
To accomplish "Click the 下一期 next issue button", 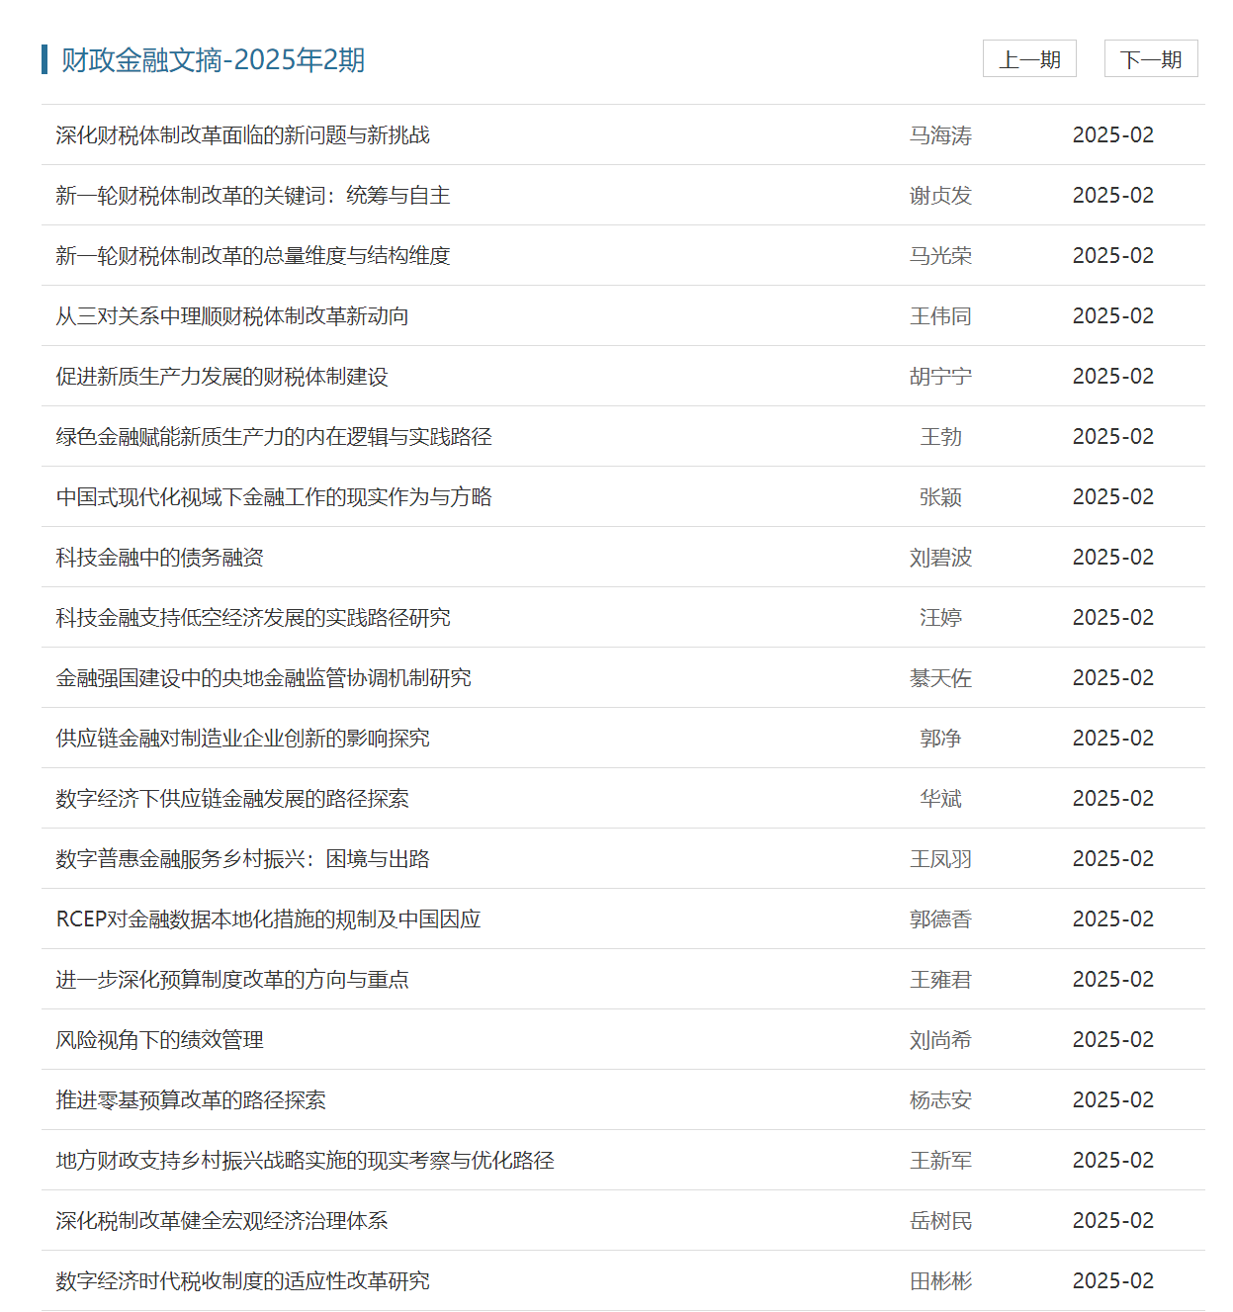I will pyautogui.click(x=1150, y=59).
